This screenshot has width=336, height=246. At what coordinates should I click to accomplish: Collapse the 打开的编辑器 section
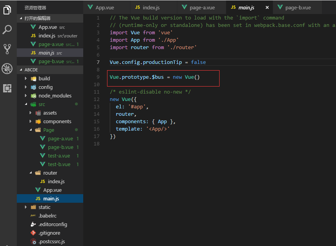pos(37,18)
